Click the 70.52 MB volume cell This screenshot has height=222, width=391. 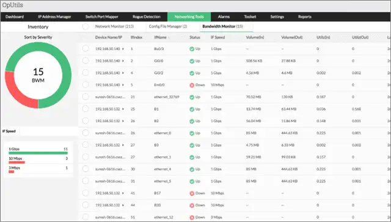pyautogui.click(x=254, y=97)
